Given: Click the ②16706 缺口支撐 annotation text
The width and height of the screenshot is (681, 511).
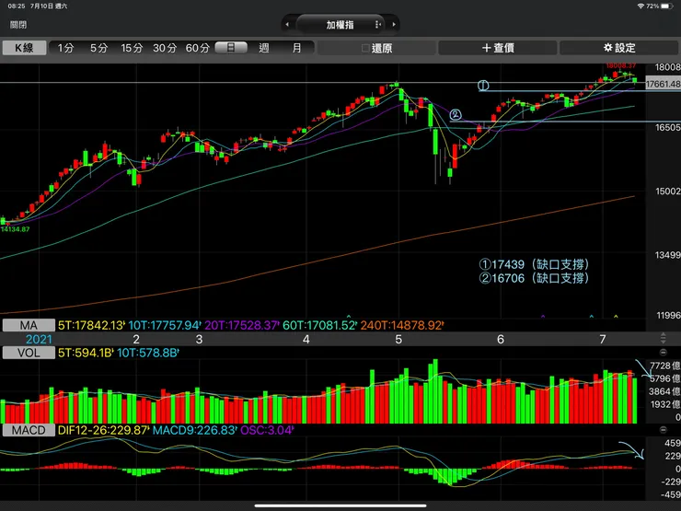Looking at the screenshot, I should (534, 278).
